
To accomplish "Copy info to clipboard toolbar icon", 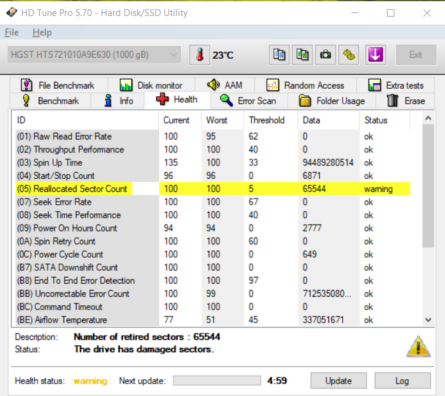I will (279, 55).
